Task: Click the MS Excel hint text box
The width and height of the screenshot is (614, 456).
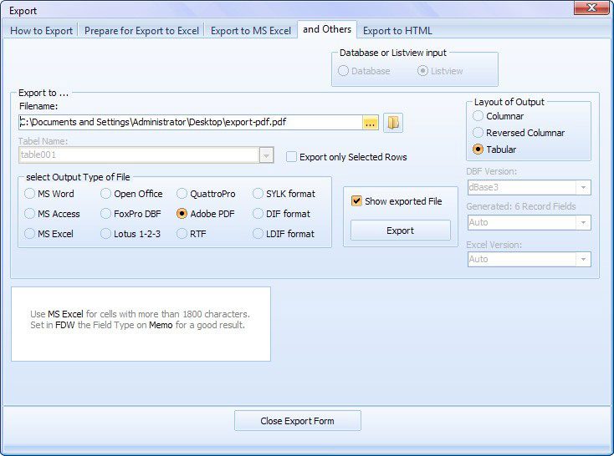Action: (141, 324)
